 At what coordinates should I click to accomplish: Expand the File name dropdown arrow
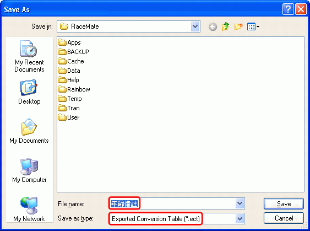tap(240, 203)
